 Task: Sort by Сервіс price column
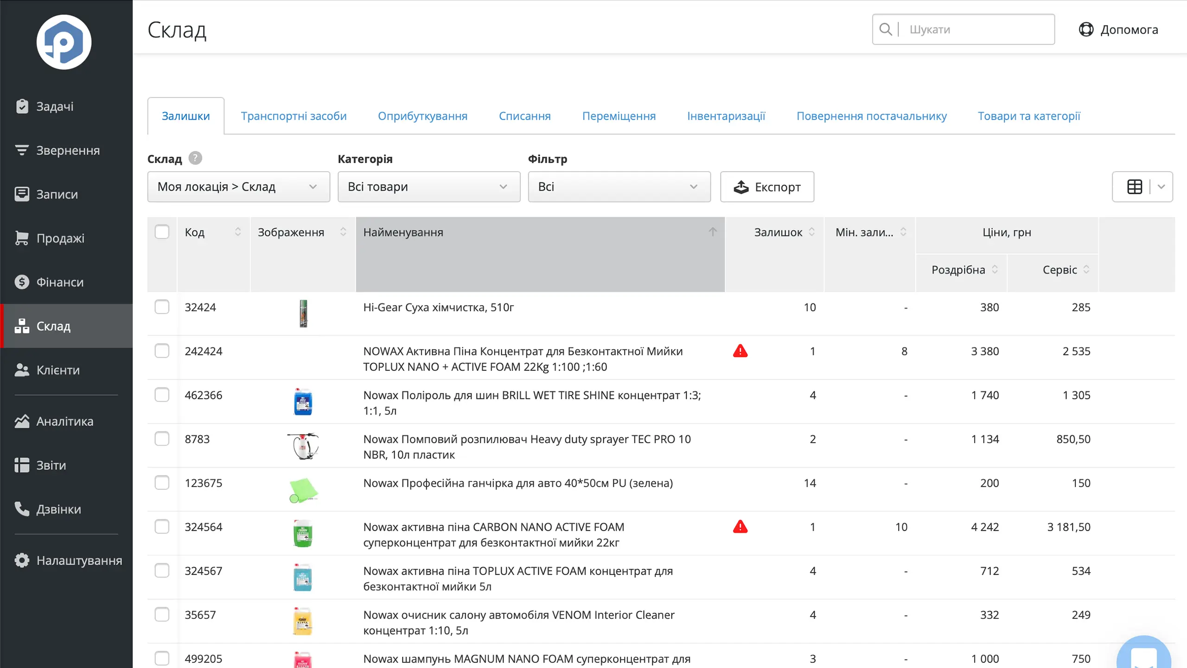pos(1086,270)
